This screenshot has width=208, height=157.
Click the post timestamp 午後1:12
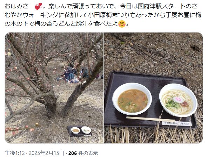15,153
